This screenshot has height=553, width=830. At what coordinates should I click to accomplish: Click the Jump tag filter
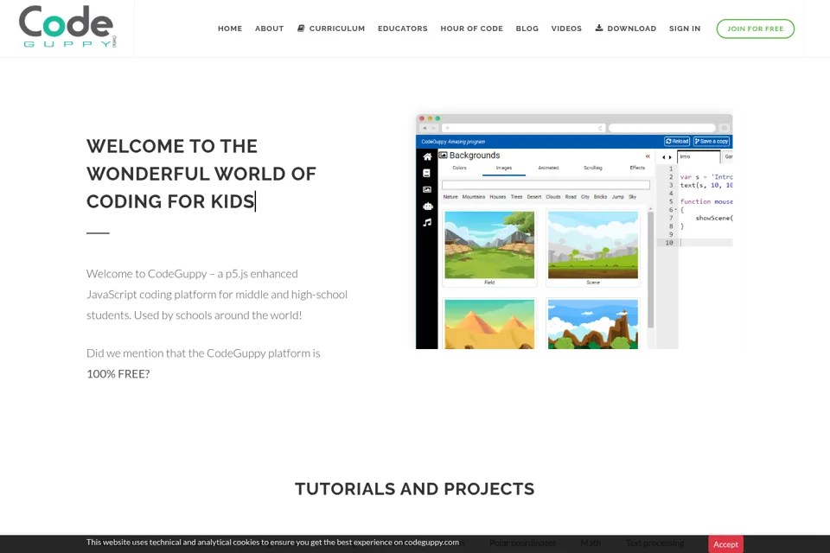click(617, 197)
